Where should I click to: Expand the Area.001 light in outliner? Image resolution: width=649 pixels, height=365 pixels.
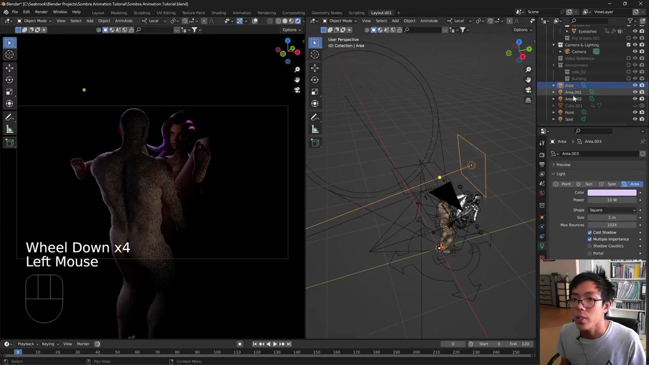click(554, 92)
